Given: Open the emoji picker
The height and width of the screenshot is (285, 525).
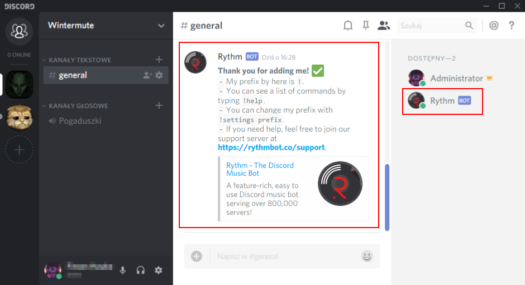Looking at the screenshot, I should (367, 256).
